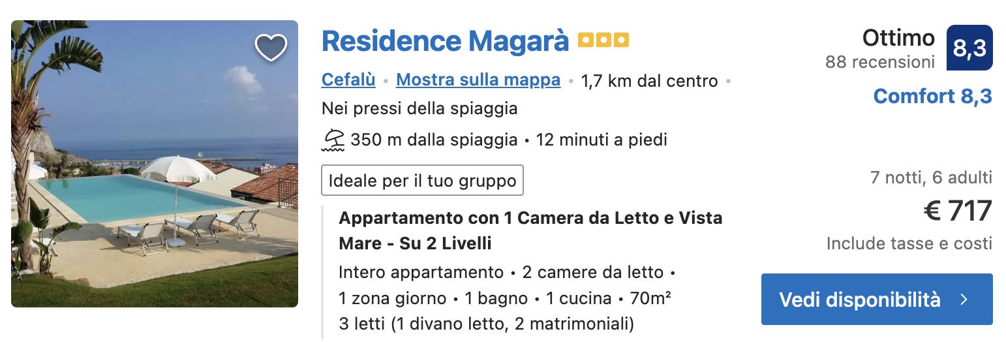
Task: Click the Ideale per il tuo gruppo badge
Action: [x=422, y=180]
